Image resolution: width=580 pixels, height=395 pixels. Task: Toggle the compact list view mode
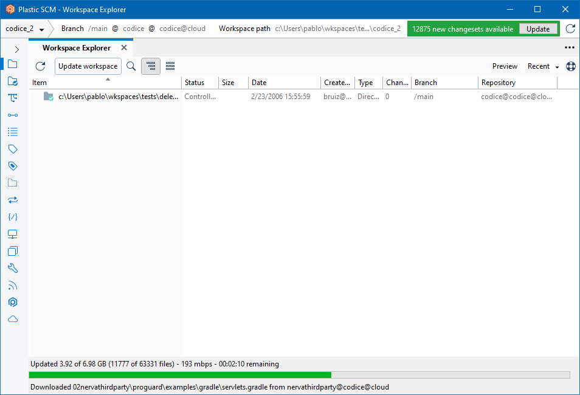pyautogui.click(x=150, y=66)
